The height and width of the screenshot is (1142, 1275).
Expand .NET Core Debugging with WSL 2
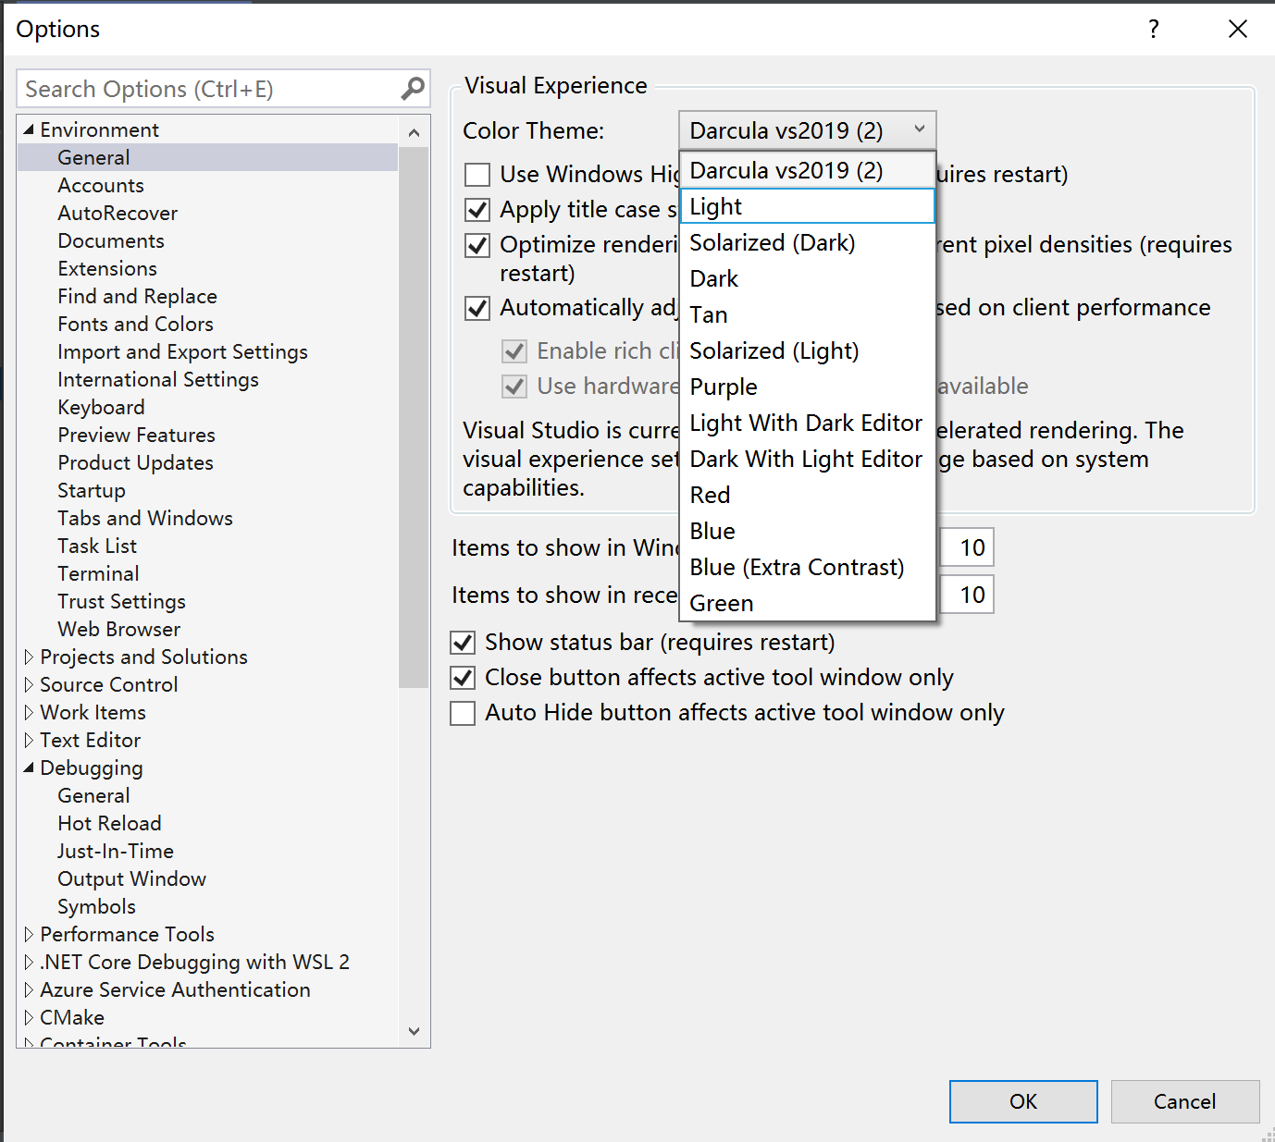point(29,962)
